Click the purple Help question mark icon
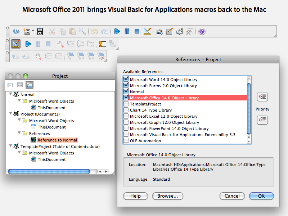 click(x=202, y=31)
